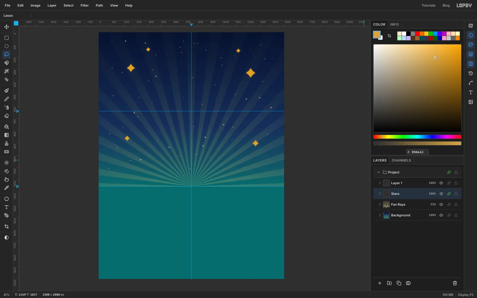Click the Fan Rays 55% opacity value
Image resolution: width=477 pixels, height=298 pixels.
pyautogui.click(x=433, y=204)
